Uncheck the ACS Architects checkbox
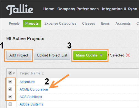Viewport: 139px width, 108px height. tap(10, 97)
